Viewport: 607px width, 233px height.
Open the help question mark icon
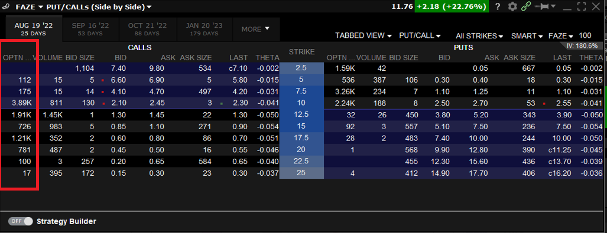[x=498, y=6]
